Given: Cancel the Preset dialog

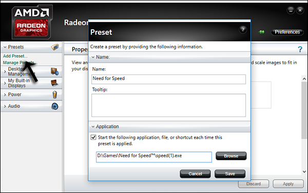Looking at the screenshot, I should (x=195, y=174).
